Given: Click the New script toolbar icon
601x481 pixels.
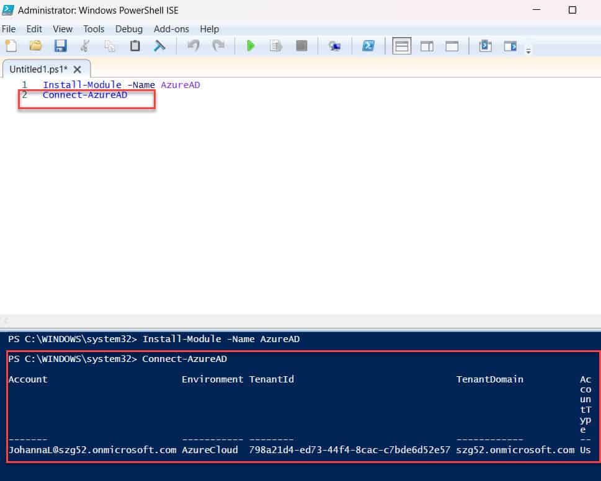Looking at the screenshot, I should (11, 46).
